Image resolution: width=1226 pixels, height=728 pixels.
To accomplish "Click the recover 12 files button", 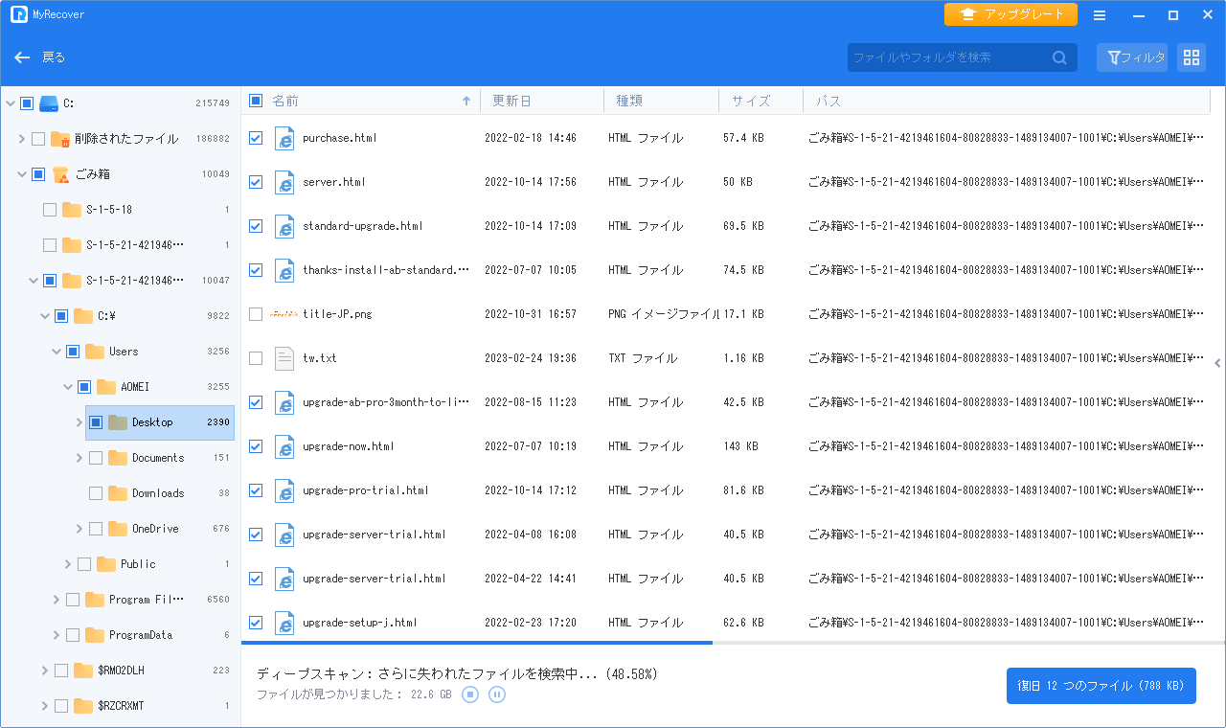I will tap(1101, 686).
